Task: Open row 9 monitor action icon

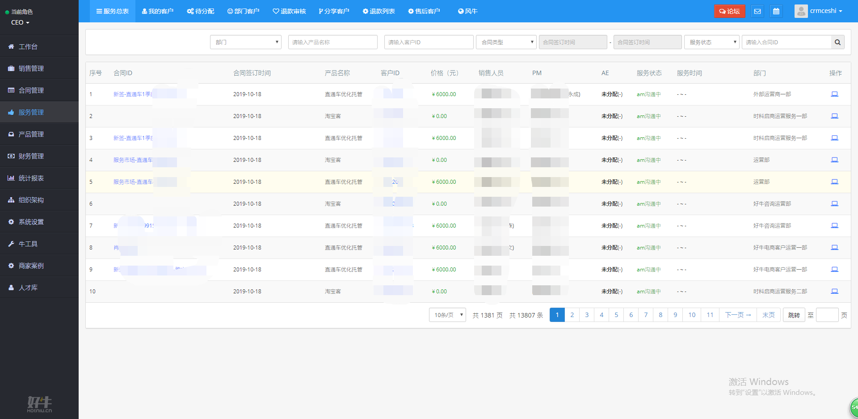Action: coord(834,269)
